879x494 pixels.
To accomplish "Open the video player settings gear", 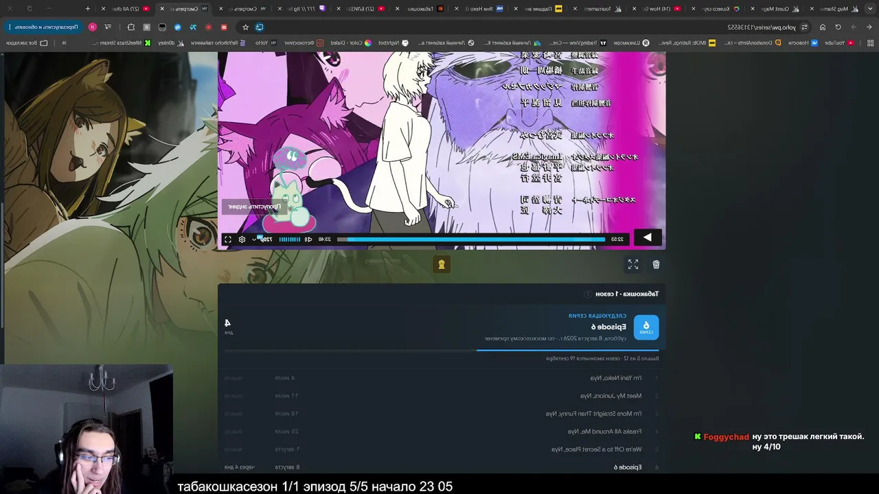I will [x=242, y=239].
